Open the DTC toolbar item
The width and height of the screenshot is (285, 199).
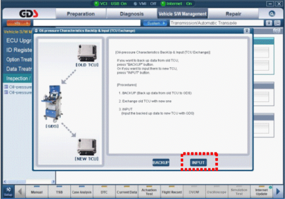click(104, 192)
